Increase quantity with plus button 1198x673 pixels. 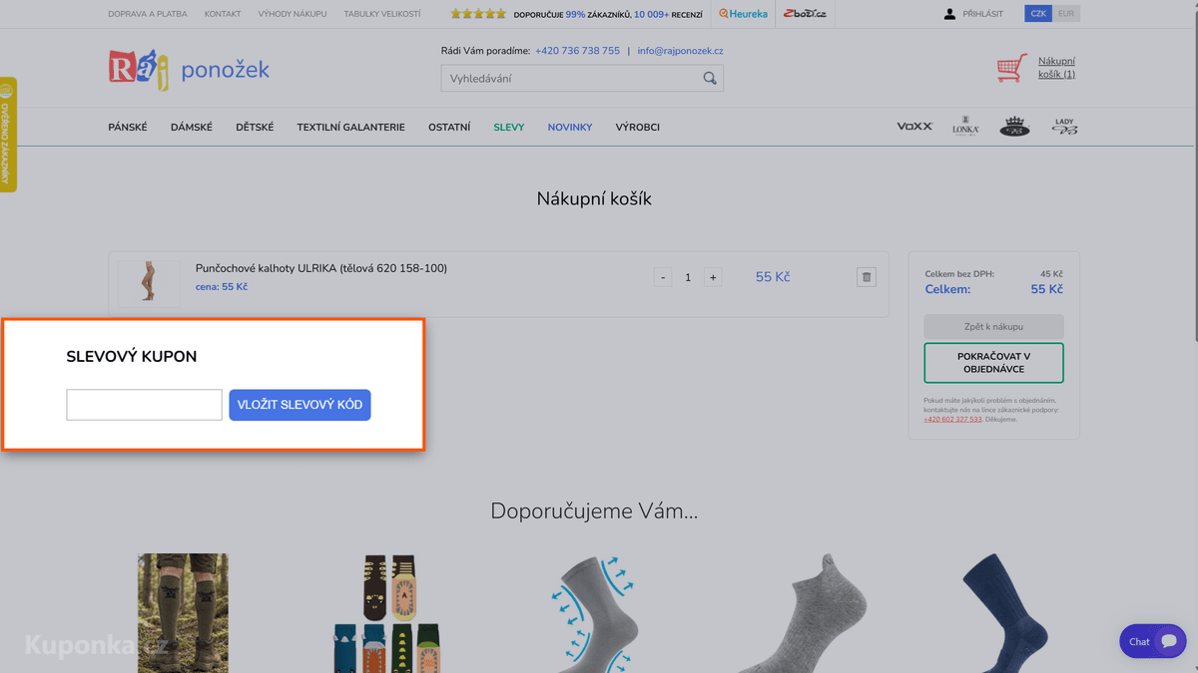pyautogui.click(x=713, y=277)
